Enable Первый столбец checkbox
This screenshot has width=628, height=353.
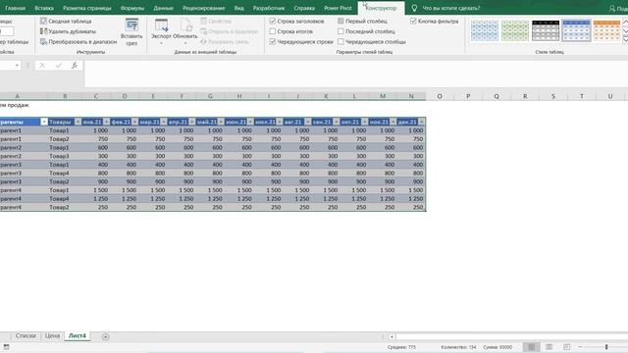(x=340, y=21)
